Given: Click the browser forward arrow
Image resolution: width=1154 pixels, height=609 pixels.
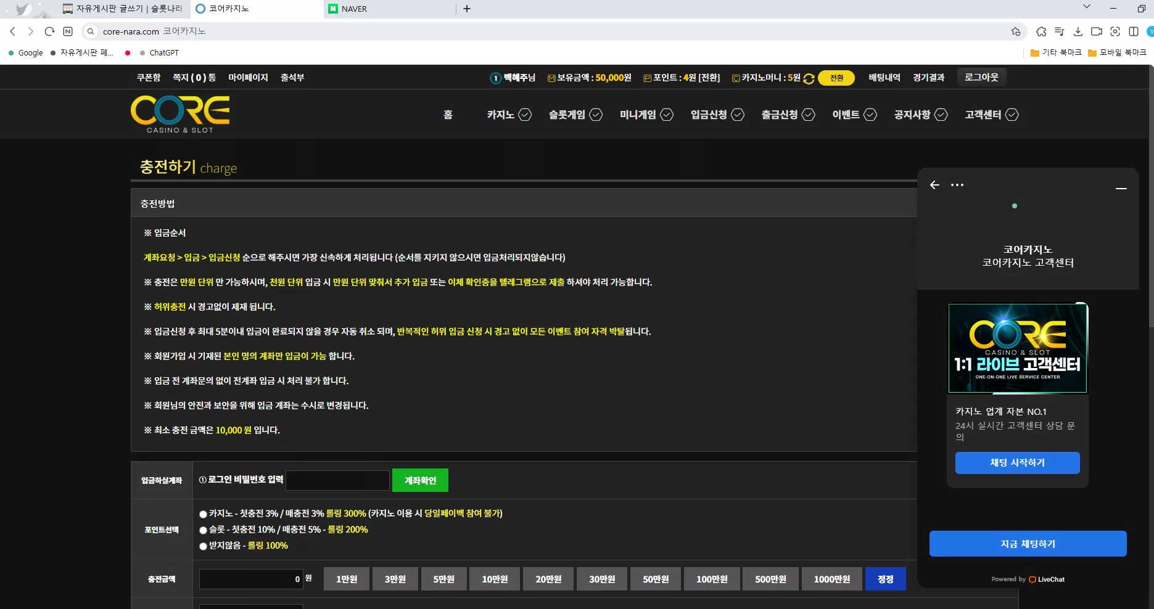Looking at the screenshot, I should pyautogui.click(x=31, y=31).
